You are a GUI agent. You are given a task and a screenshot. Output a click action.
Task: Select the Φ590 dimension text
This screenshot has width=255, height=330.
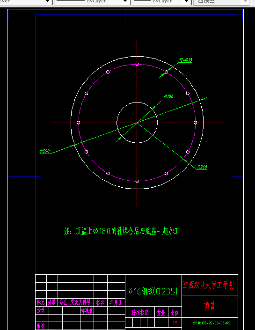coord(44,151)
